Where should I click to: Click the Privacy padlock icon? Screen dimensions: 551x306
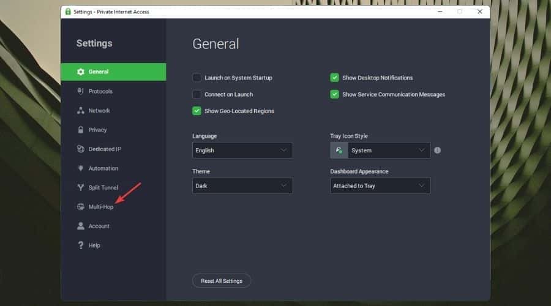coord(80,130)
